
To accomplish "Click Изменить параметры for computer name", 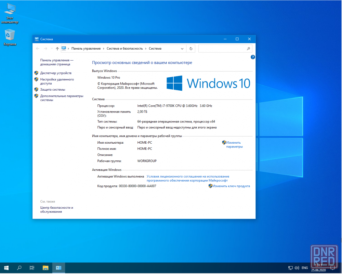I will [234, 145].
